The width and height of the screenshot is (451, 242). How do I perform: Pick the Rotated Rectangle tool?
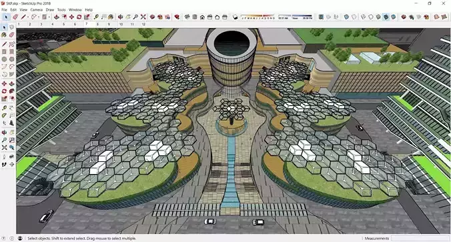[x=11, y=52]
